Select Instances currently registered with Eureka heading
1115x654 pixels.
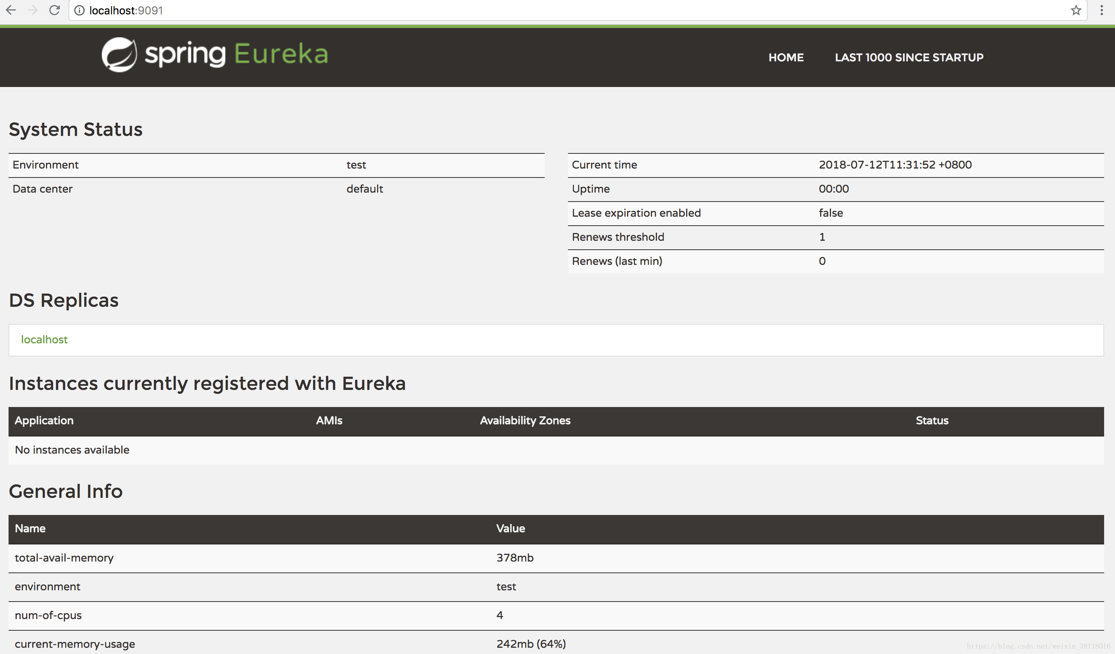207,383
